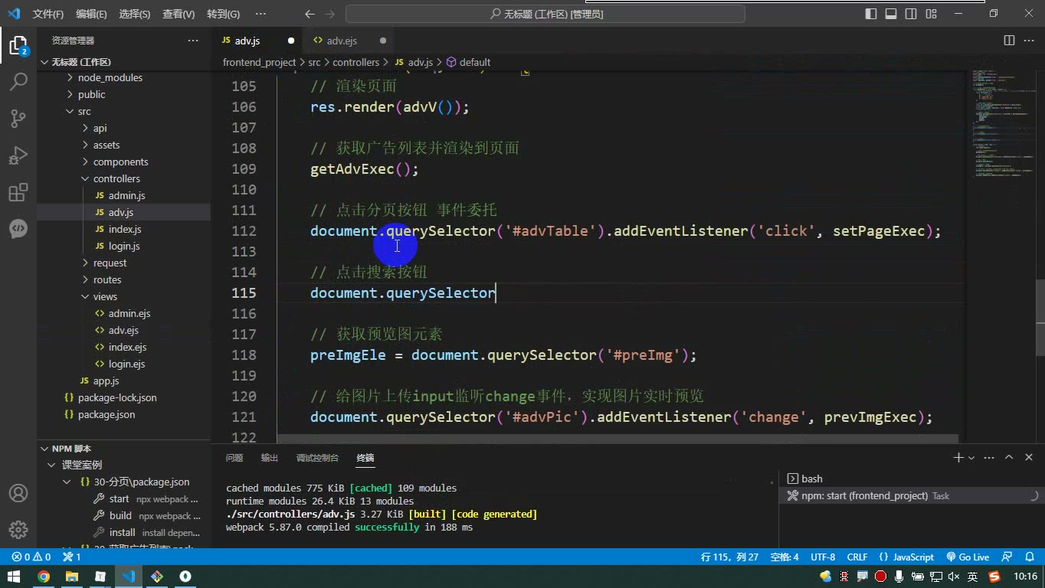This screenshot has width=1045, height=588.
Task: Switch to the 调试控制台 panel tab
Action: (317, 458)
